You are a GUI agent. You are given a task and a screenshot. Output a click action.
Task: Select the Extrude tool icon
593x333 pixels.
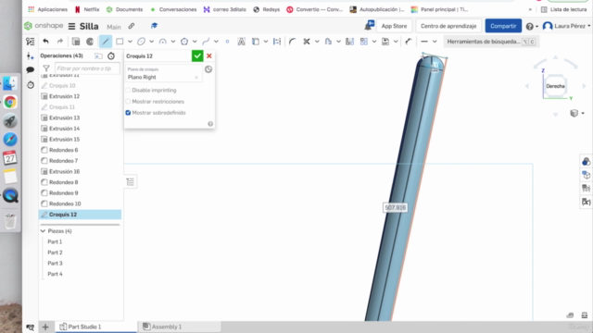click(76, 42)
